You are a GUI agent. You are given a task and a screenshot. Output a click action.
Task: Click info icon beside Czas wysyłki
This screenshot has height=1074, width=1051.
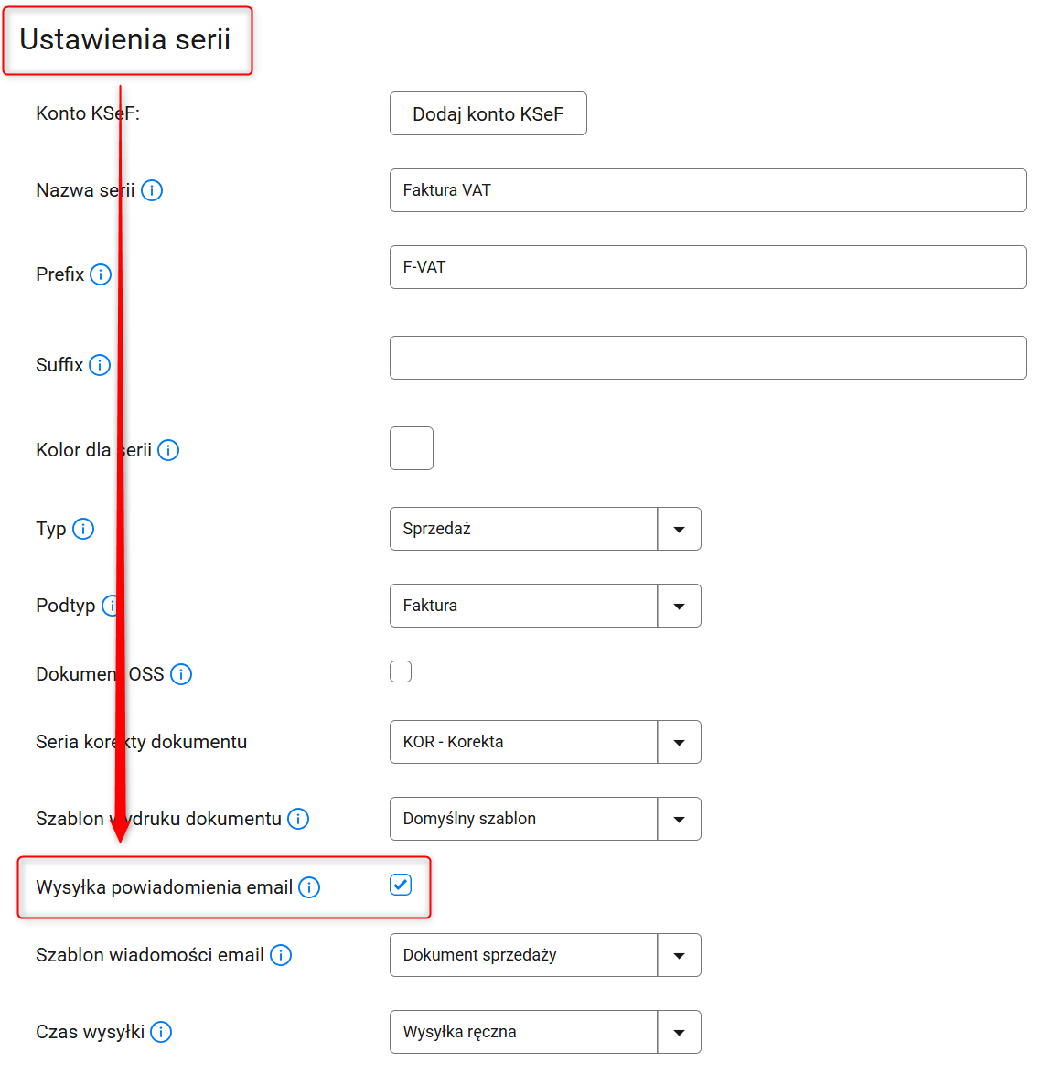click(x=161, y=1032)
